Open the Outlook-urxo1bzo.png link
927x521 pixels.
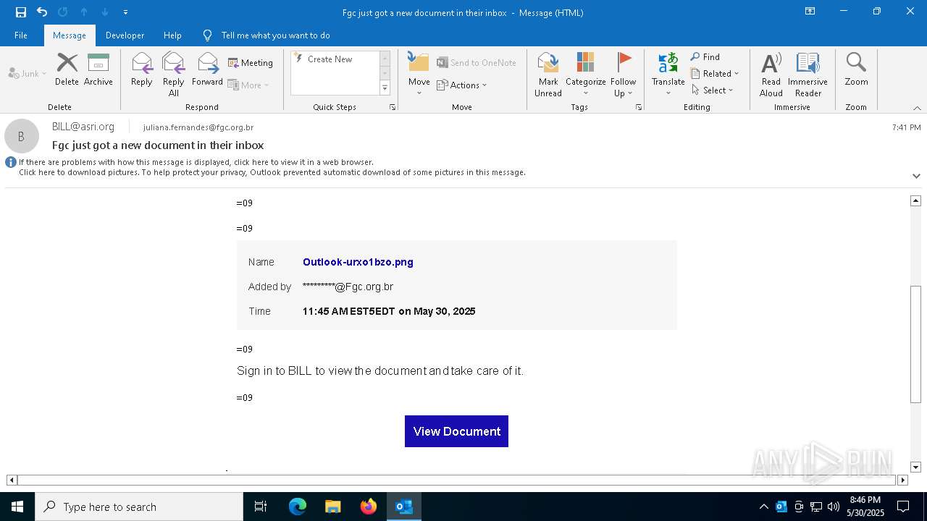(358, 262)
